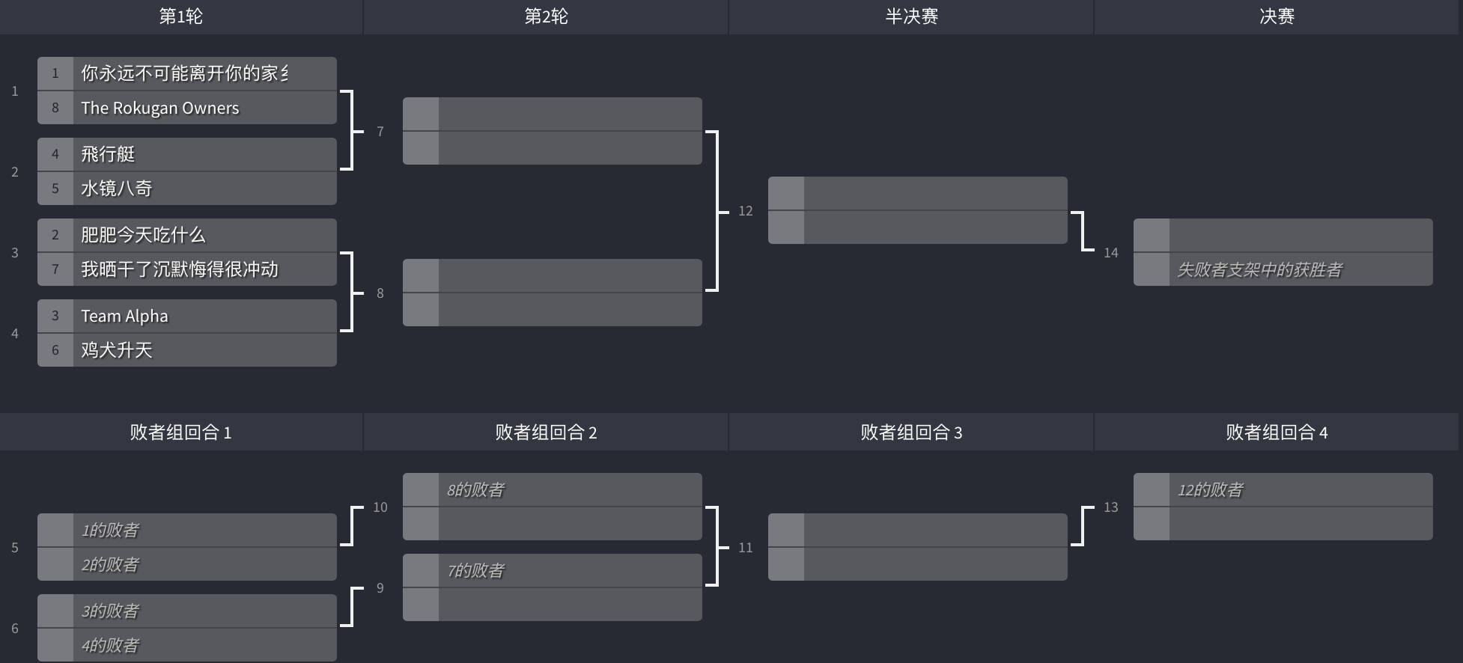Click on team 飛行艇
Viewport: 1463px width, 663px height.
[108, 154]
